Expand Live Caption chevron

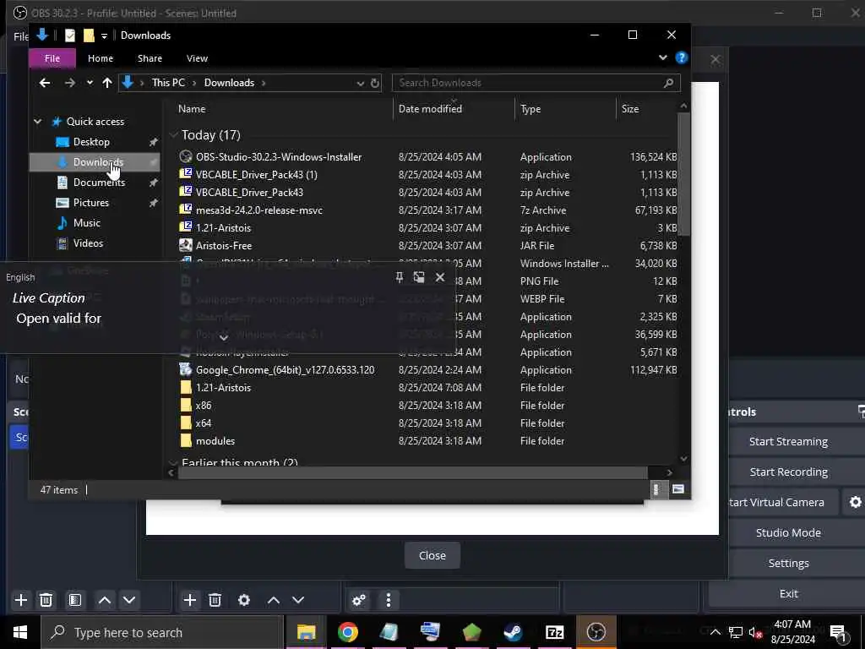click(x=224, y=336)
